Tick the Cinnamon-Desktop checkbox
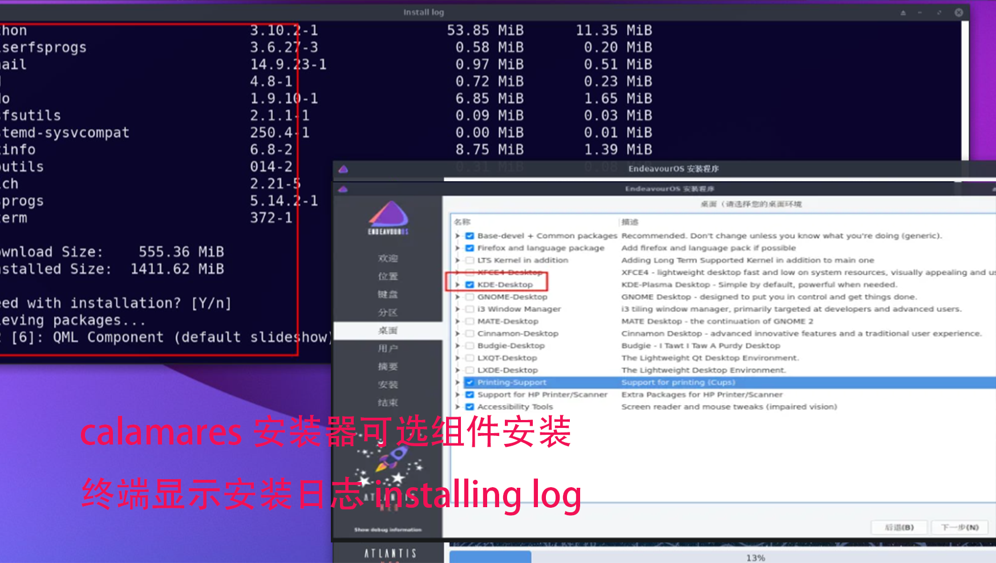Screen dimensions: 996x563 469,334
